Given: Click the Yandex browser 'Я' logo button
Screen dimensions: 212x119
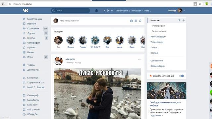Looking at the screenshot, I should tap(3, 4).
